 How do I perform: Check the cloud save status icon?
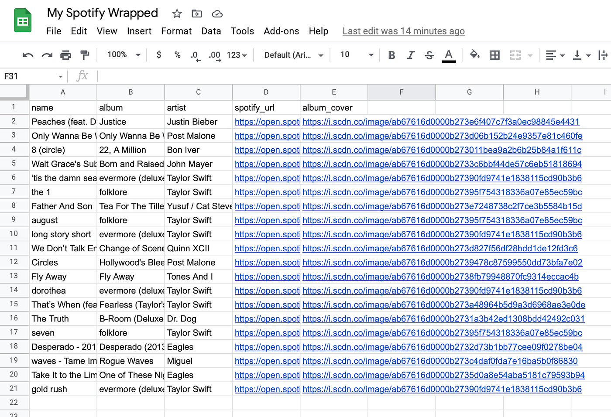217,14
